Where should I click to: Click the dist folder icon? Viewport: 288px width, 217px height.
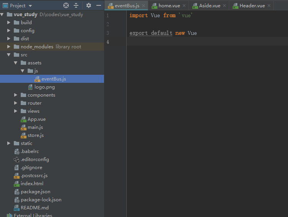tap(17, 39)
